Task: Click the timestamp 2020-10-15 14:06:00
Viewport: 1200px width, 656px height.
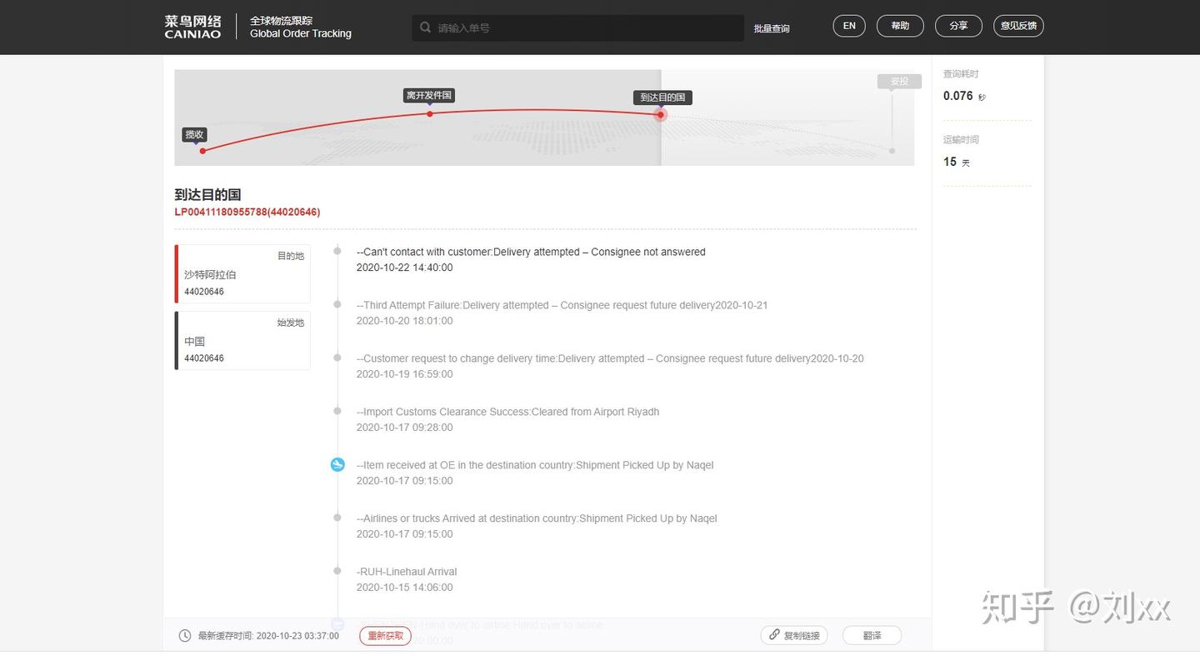Action: [x=404, y=588]
